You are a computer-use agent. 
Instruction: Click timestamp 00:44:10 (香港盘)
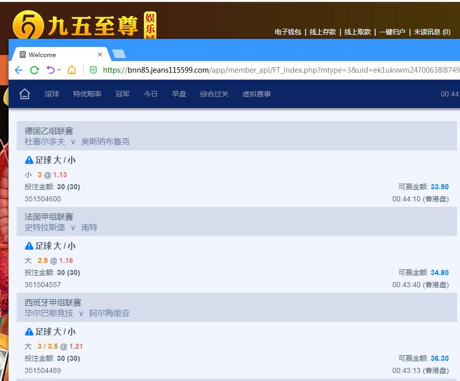pos(421,199)
